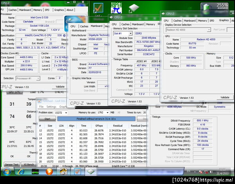Open the black monitor app in taskbar

click(x=35, y=171)
